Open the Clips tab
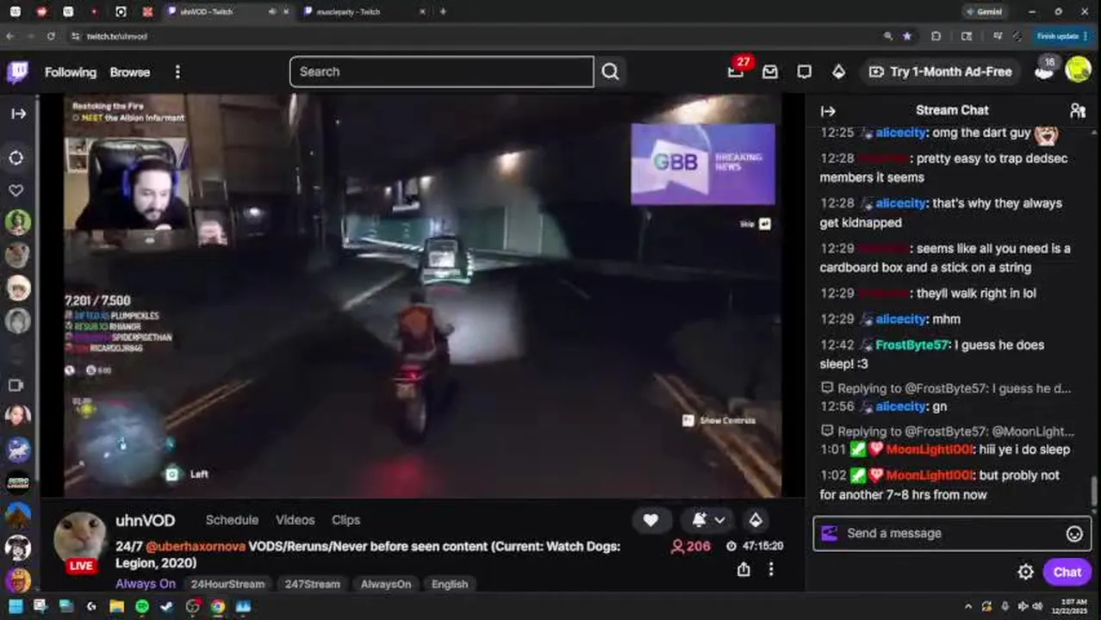This screenshot has width=1101, height=620. click(345, 520)
